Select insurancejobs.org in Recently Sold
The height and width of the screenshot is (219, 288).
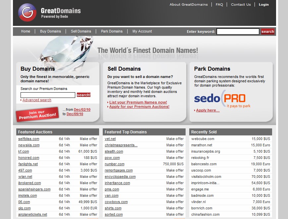pos(205,152)
